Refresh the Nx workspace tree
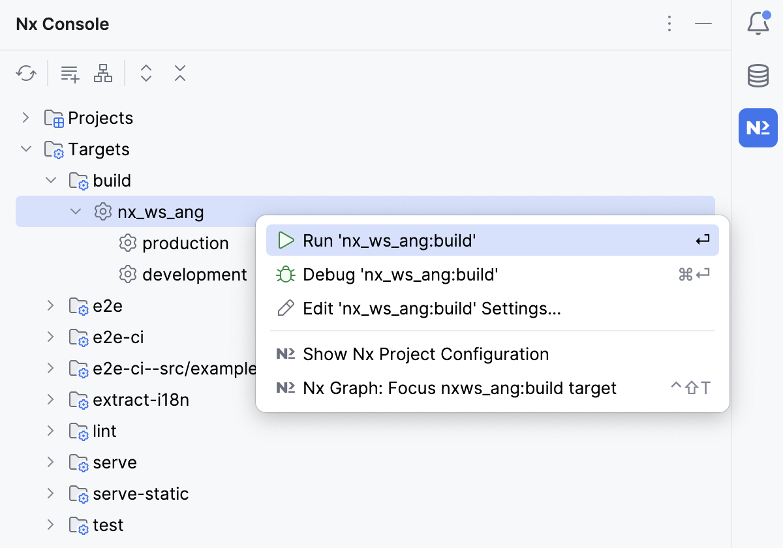The width and height of the screenshot is (783, 548). point(26,73)
